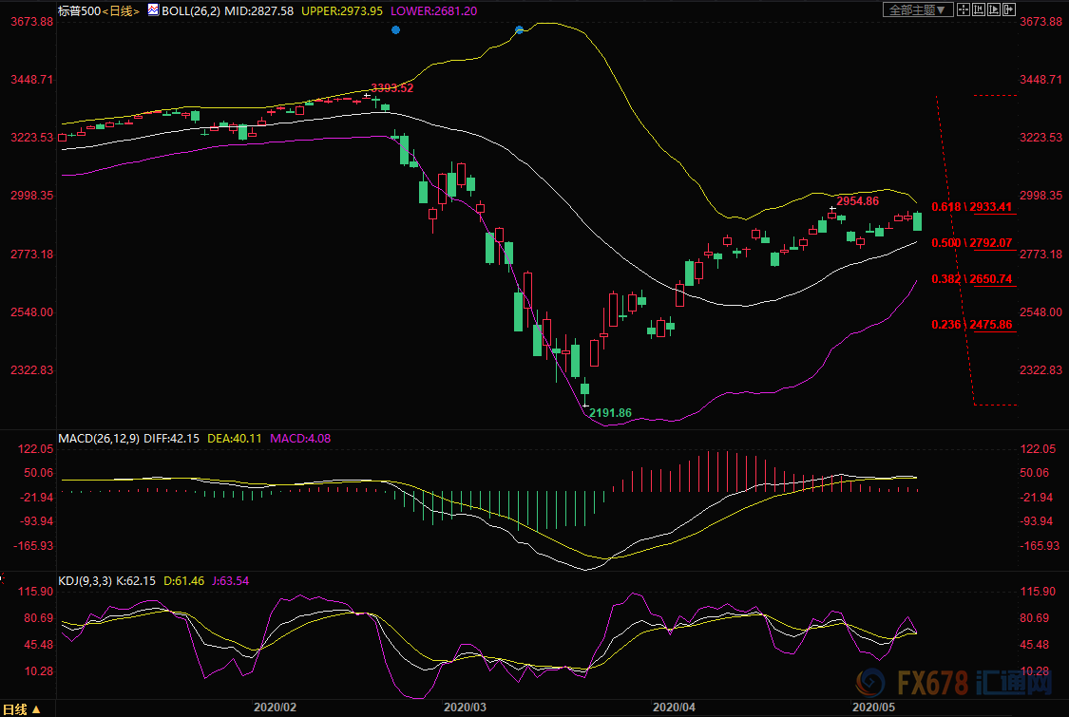Image resolution: width=1069 pixels, height=717 pixels.
Task: Click the left blue dot event marker
Action: 395,30
